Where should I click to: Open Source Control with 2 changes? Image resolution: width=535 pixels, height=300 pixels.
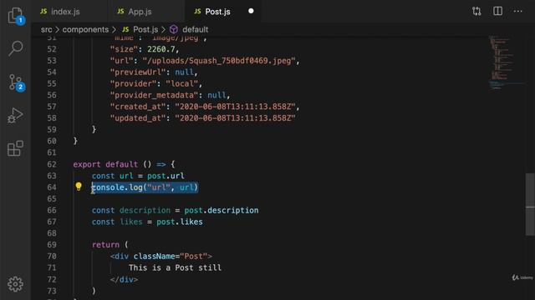pos(15,82)
